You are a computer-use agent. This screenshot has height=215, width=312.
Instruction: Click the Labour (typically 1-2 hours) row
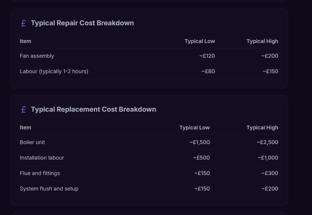click(x=149, y=71)
